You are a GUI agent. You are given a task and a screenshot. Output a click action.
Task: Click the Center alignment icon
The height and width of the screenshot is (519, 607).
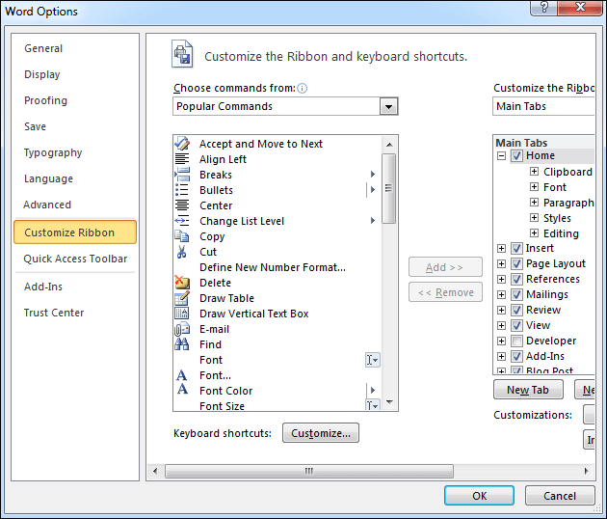pos(182,205)
